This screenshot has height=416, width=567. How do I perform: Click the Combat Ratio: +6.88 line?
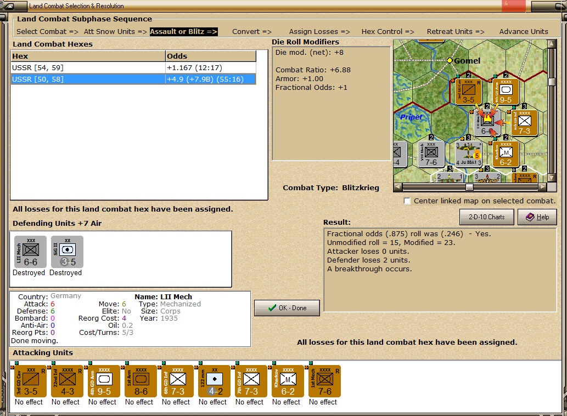point(313,70)
